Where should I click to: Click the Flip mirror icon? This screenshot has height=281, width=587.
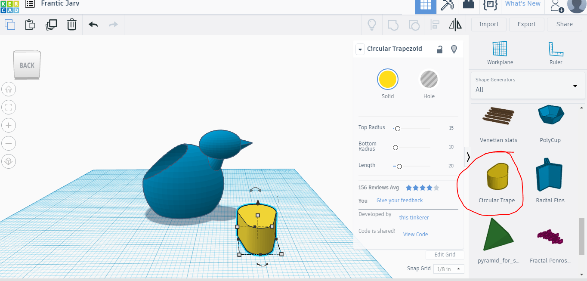pyautogui.click(x=455, y=25)
